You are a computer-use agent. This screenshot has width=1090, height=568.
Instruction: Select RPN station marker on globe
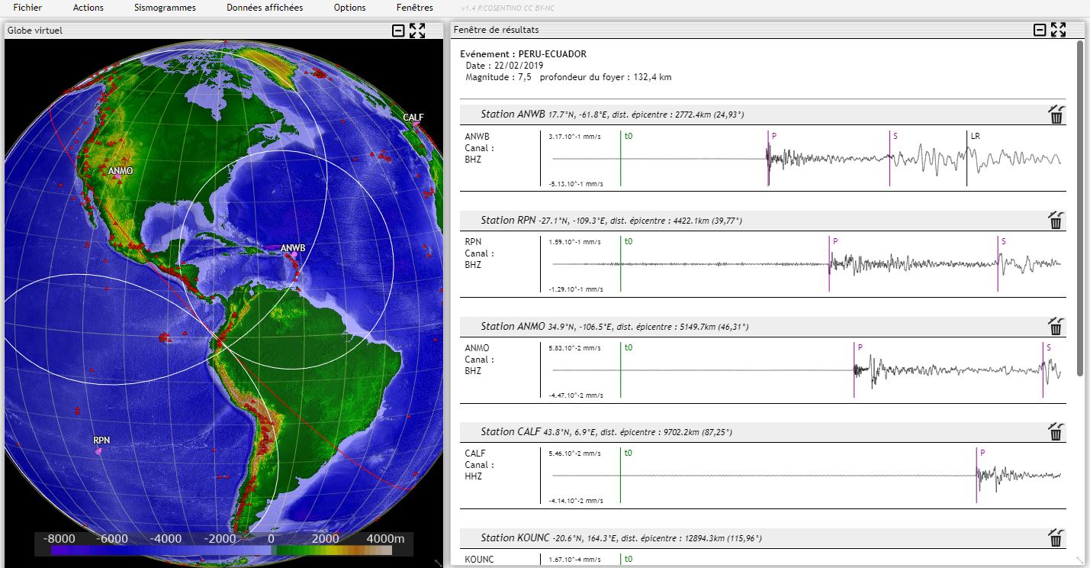point(98,452)
